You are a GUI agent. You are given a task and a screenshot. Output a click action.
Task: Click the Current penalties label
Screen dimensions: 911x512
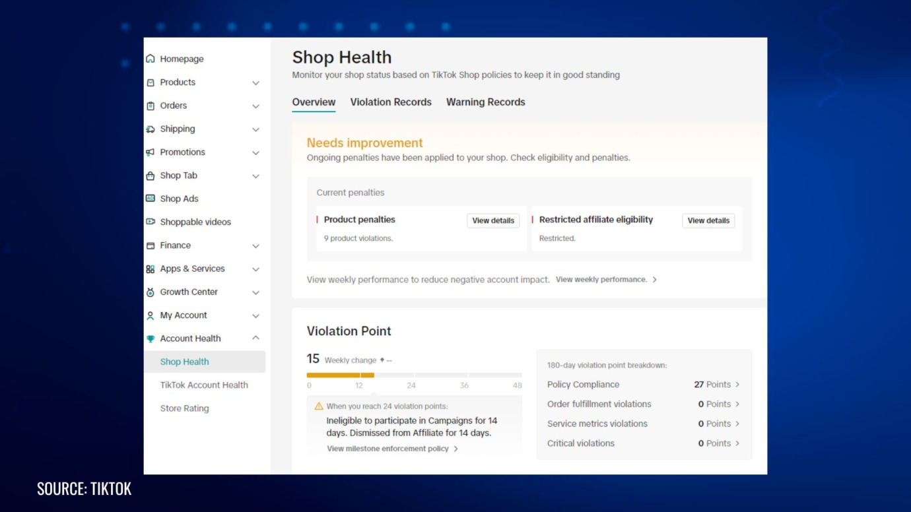pyautogui.click(x=351, y=193)
